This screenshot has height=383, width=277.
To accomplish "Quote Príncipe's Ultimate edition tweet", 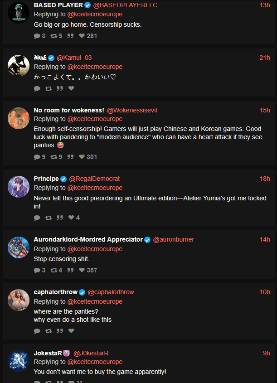I will (60, 218).
